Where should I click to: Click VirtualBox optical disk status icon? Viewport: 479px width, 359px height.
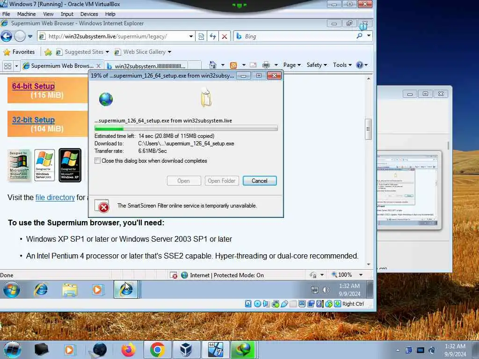click(x=257, y=304)
